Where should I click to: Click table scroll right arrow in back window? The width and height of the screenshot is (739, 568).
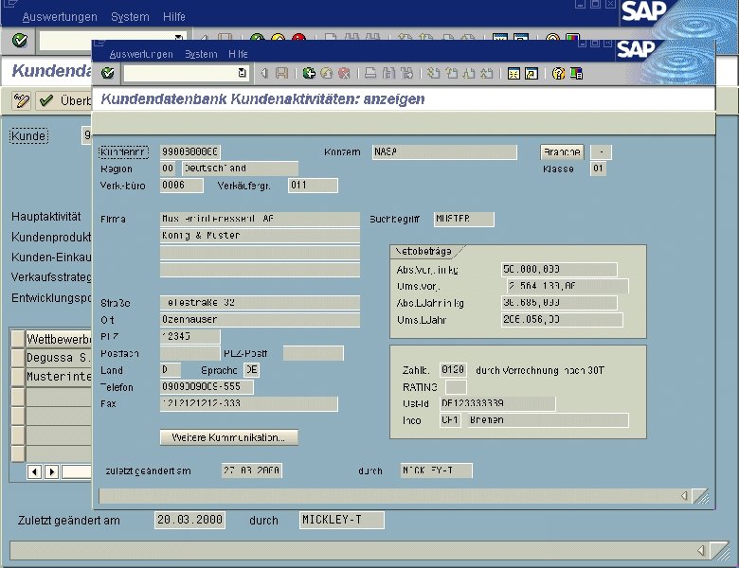click(52, 471)
